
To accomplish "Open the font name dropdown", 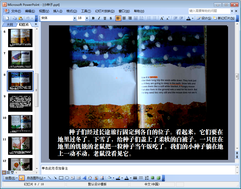I will [75, 18].
